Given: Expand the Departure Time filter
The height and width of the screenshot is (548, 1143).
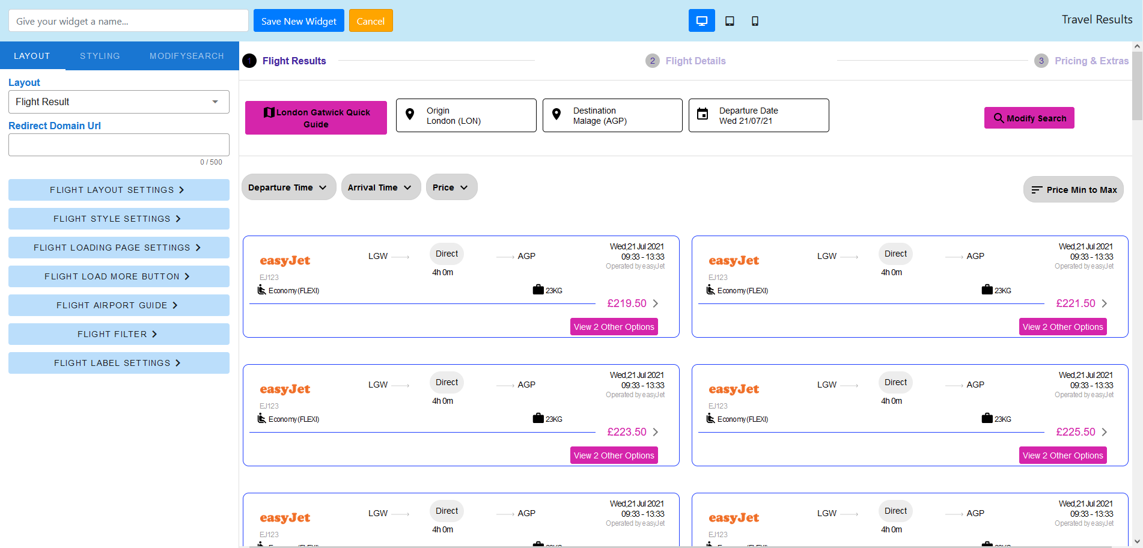Looking at the screenshot, I should (288, 187).
